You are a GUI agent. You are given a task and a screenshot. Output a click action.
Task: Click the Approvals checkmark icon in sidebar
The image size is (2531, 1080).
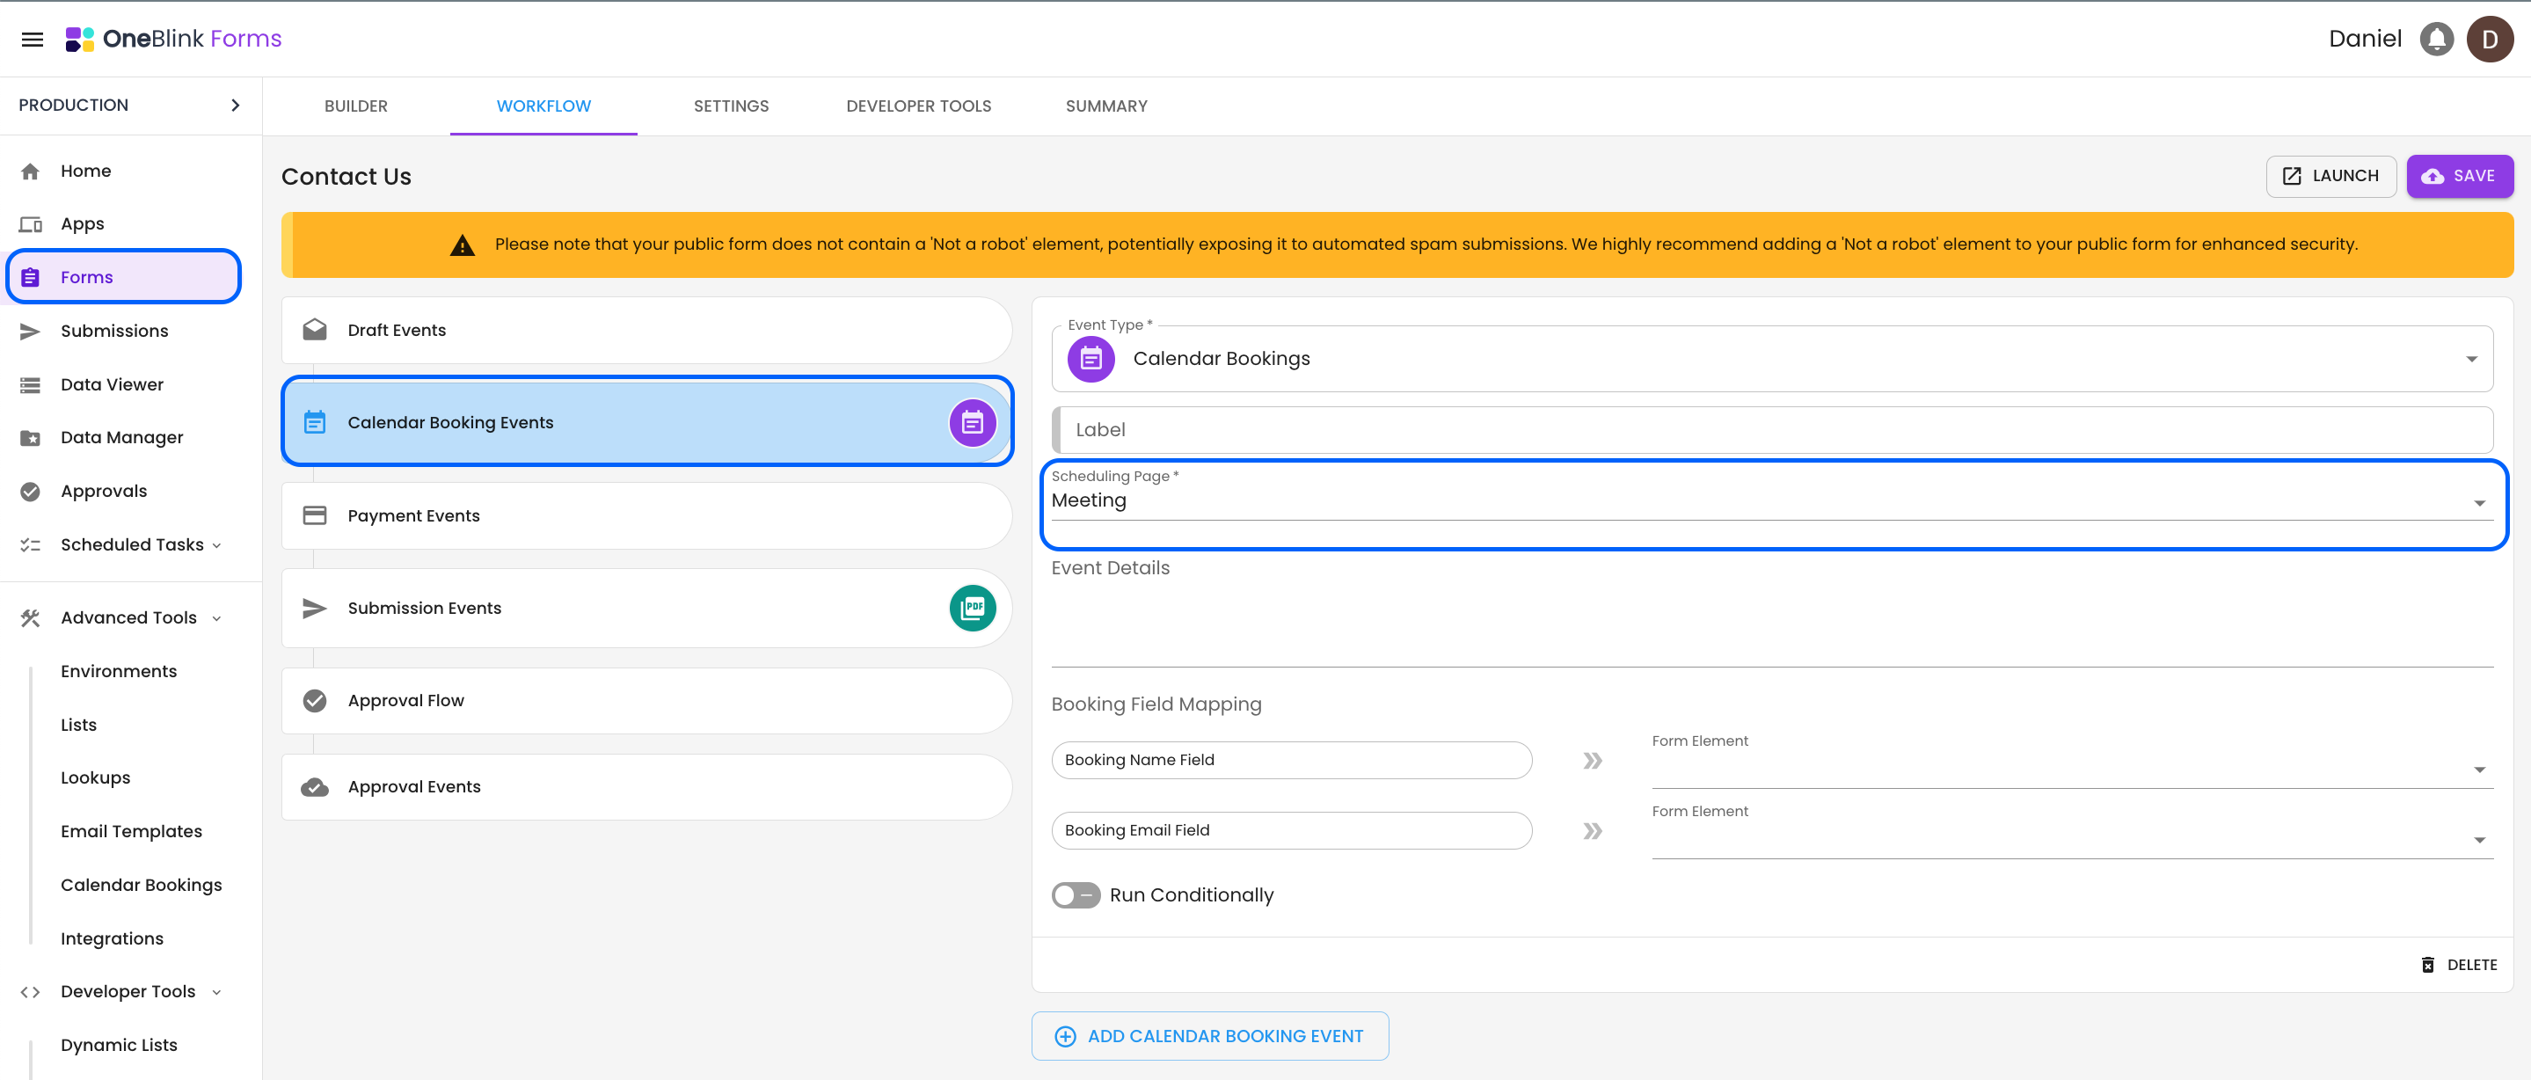[x=31, y=492]
